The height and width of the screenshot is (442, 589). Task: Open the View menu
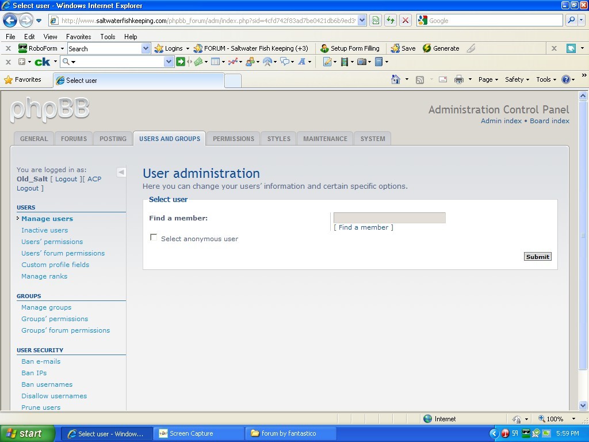pyautogui.click(x=50, y=36)
